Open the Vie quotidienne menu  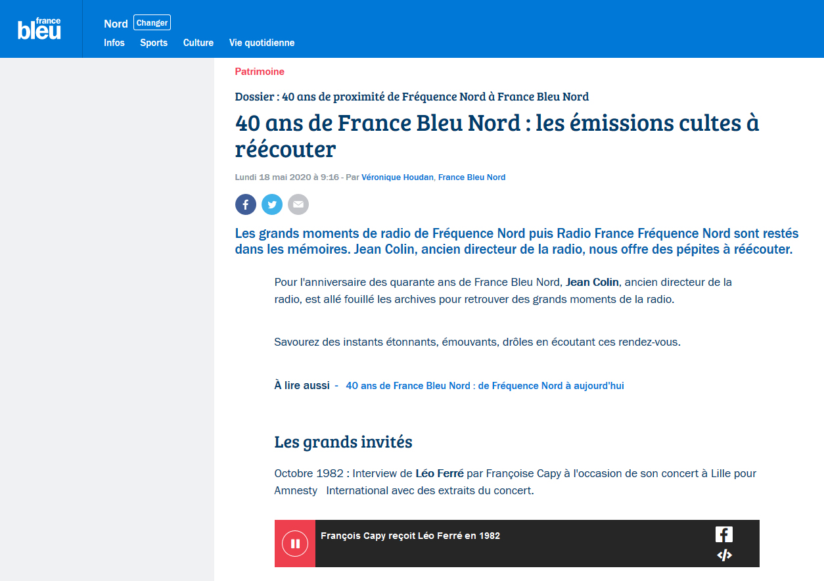(262, 43)
